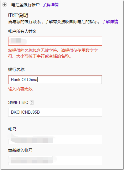This screenshot has height=170, width=124.
Task: Open 了解详情 link after the bank instructions
Action: click(x=110, y=22)
